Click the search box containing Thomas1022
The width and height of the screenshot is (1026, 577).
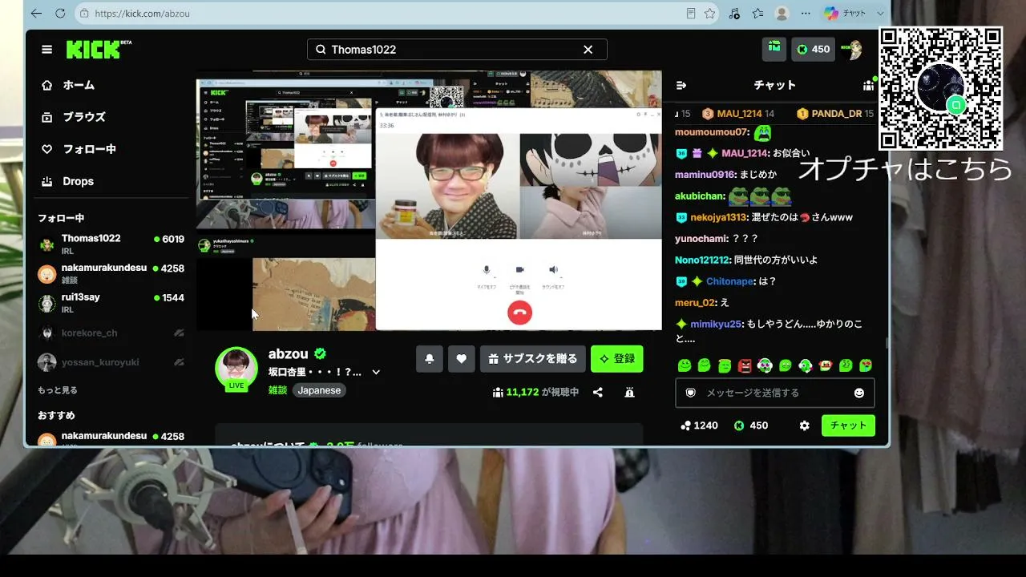pyautogui.click(x=457, y=50)
